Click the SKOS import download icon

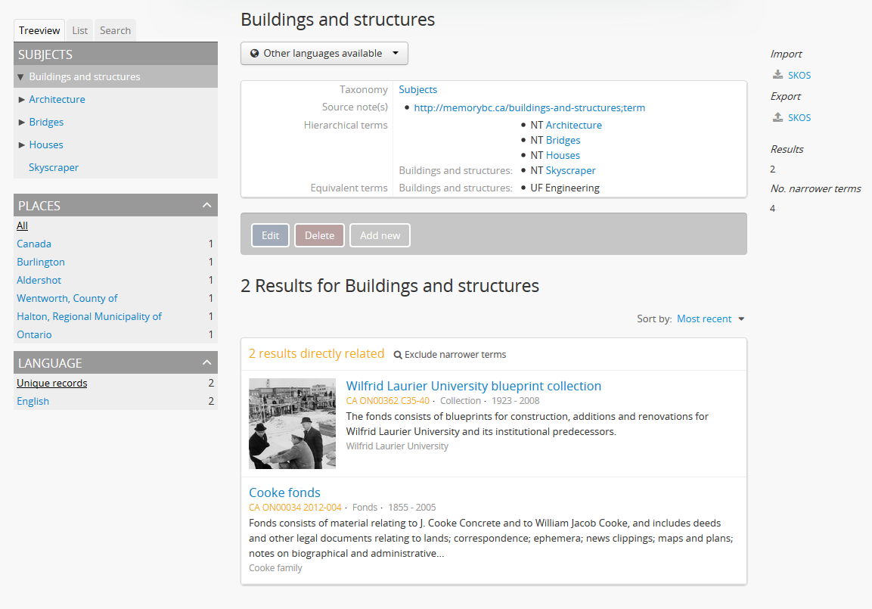coord(776,74)
